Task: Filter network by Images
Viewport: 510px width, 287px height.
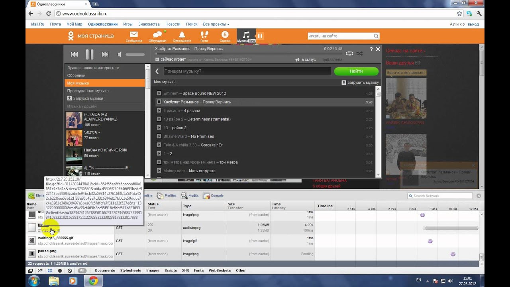Action: [153, 271]
